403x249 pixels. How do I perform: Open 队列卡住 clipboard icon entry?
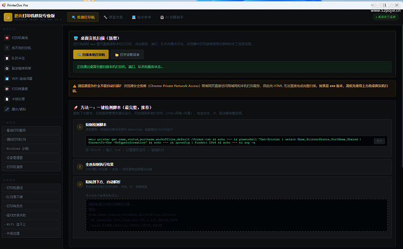pyautogui.click(x=7, y=58)
